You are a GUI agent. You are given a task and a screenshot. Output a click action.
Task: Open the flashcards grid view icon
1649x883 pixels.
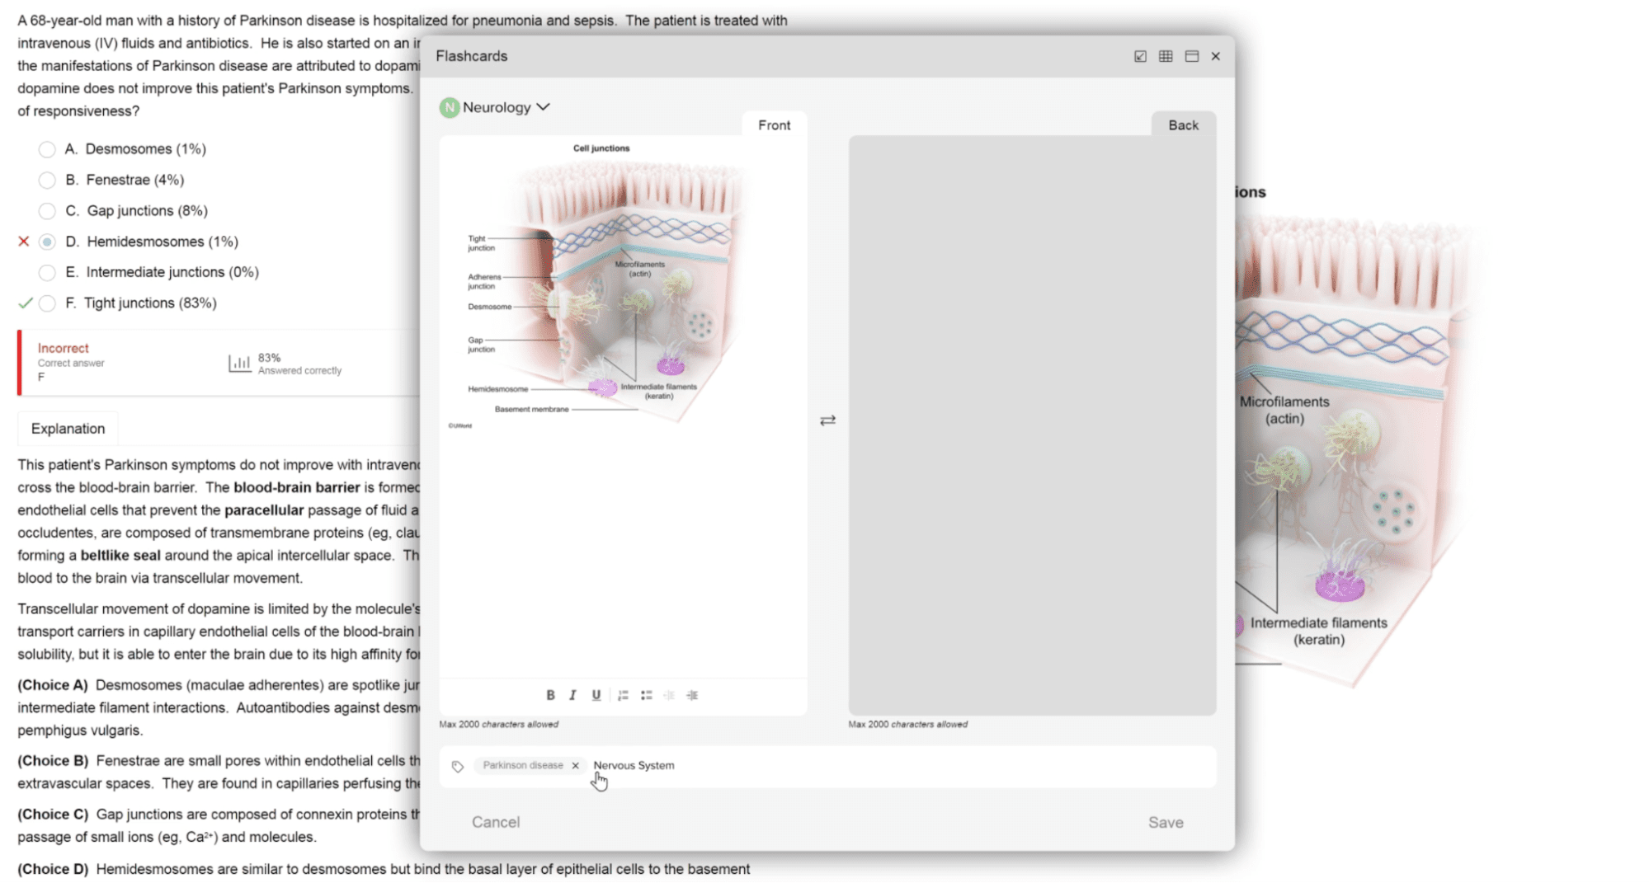point(1165,56)
